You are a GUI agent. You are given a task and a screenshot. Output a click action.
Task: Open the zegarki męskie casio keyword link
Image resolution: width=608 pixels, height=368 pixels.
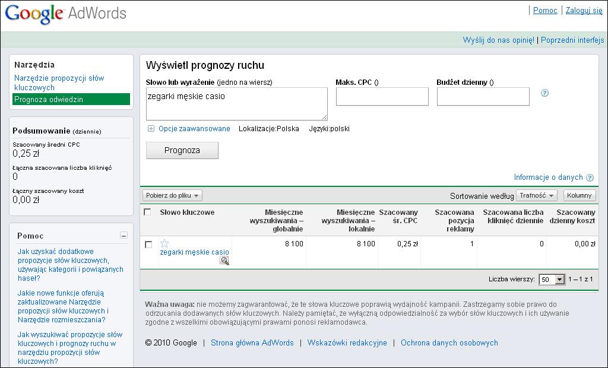coord(195,252)
